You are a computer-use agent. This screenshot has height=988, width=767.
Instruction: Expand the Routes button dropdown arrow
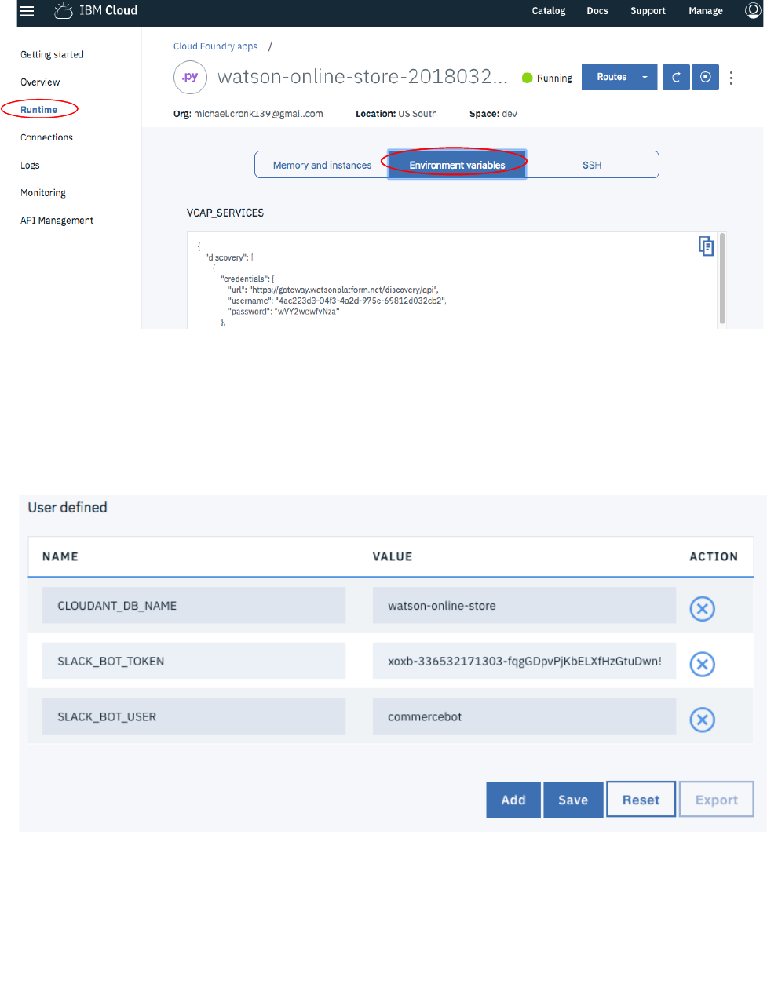(645, 77)
